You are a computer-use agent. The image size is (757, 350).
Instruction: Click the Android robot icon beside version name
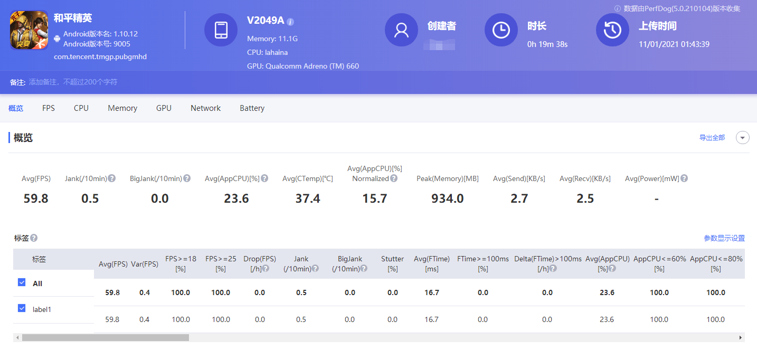(57, 39)
